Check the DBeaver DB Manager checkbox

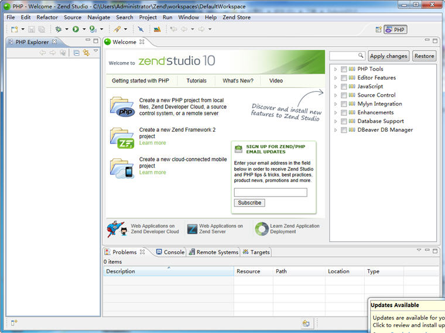[x=344, y=130]
